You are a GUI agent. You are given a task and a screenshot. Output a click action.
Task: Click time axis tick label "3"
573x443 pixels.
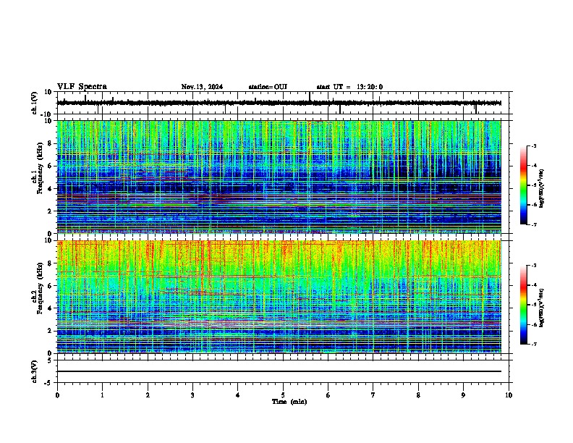tap(193, 395)
